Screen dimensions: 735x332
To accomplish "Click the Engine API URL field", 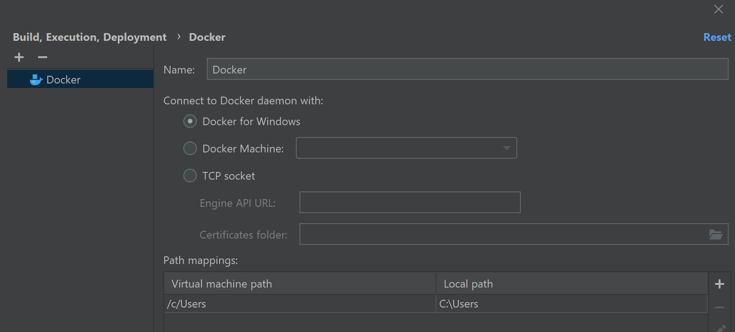I will click(410, 202).
